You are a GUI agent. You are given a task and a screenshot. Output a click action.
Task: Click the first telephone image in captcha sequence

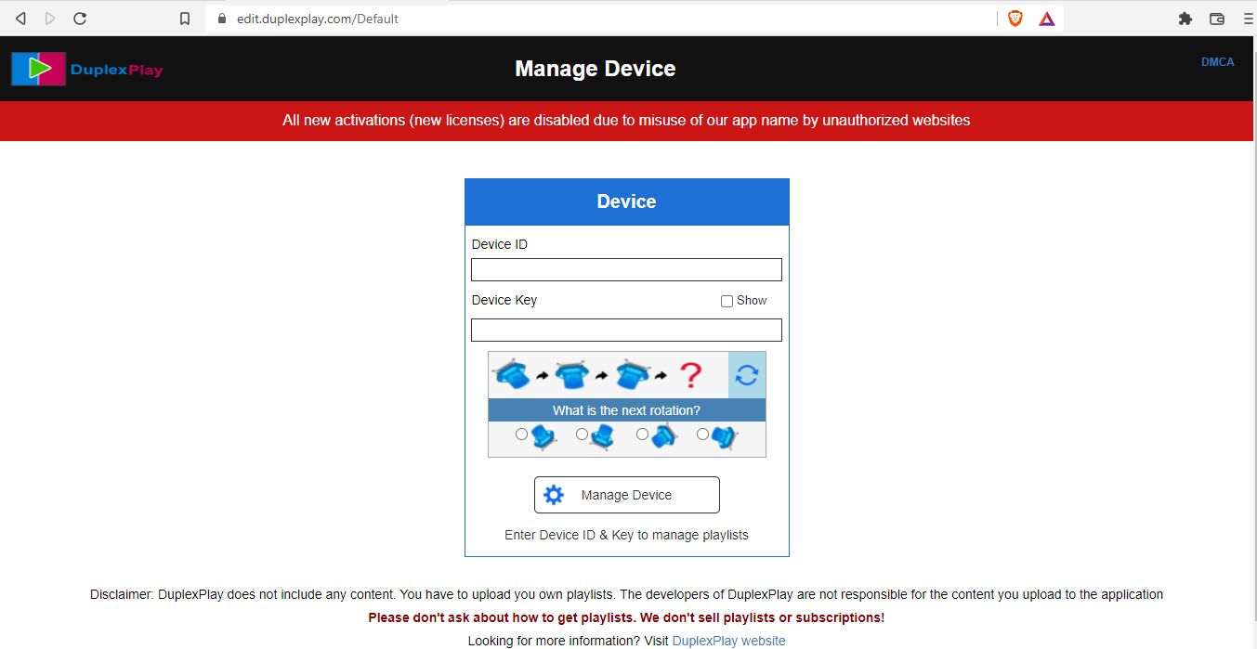(511, 375)
